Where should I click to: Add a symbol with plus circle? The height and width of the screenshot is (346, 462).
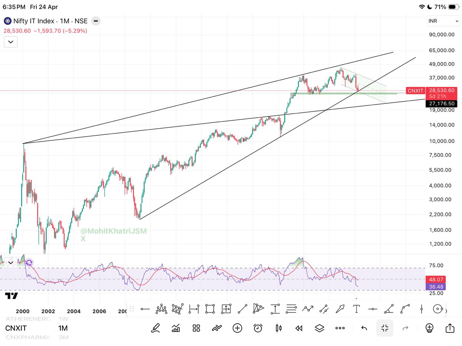[238, 328]
